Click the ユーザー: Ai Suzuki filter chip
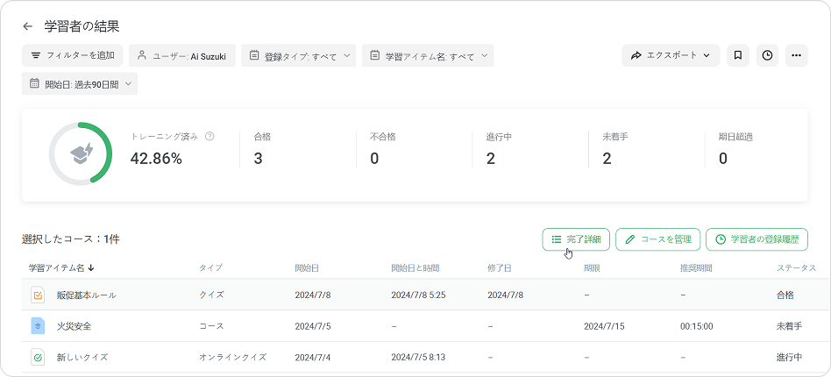 (181, 56)
